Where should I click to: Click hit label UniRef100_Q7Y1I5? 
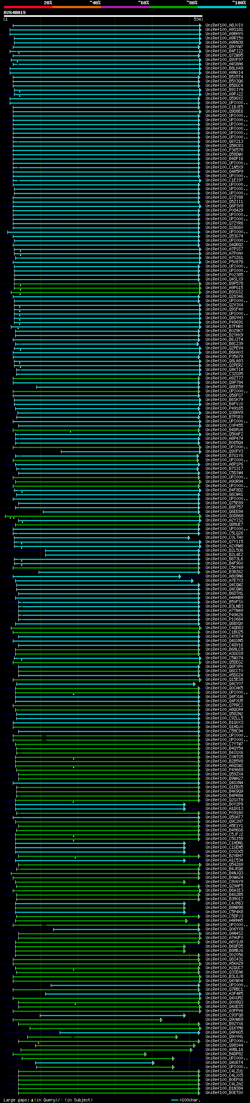tap(224, 542)
